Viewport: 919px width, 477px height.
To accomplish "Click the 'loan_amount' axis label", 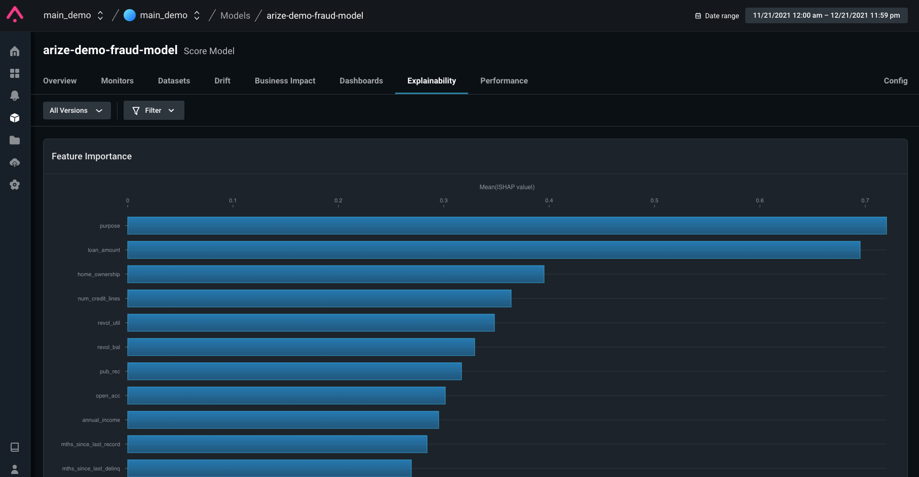I will pyautogui.click(x=104, y=250).
